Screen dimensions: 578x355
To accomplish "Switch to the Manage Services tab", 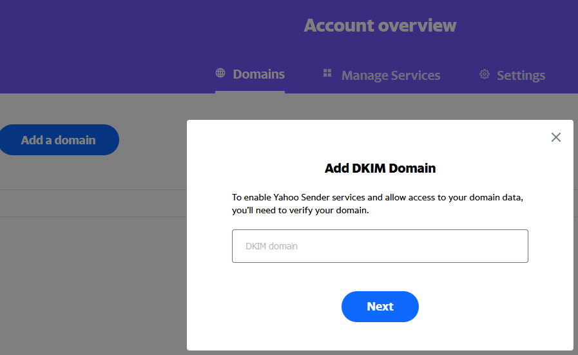I will (381, 75).
